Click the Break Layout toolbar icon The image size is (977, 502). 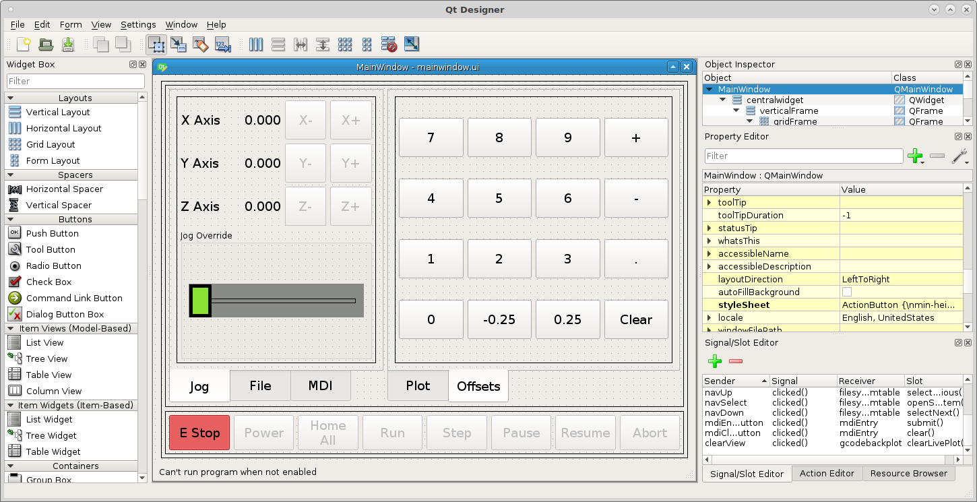pos(389,44)
